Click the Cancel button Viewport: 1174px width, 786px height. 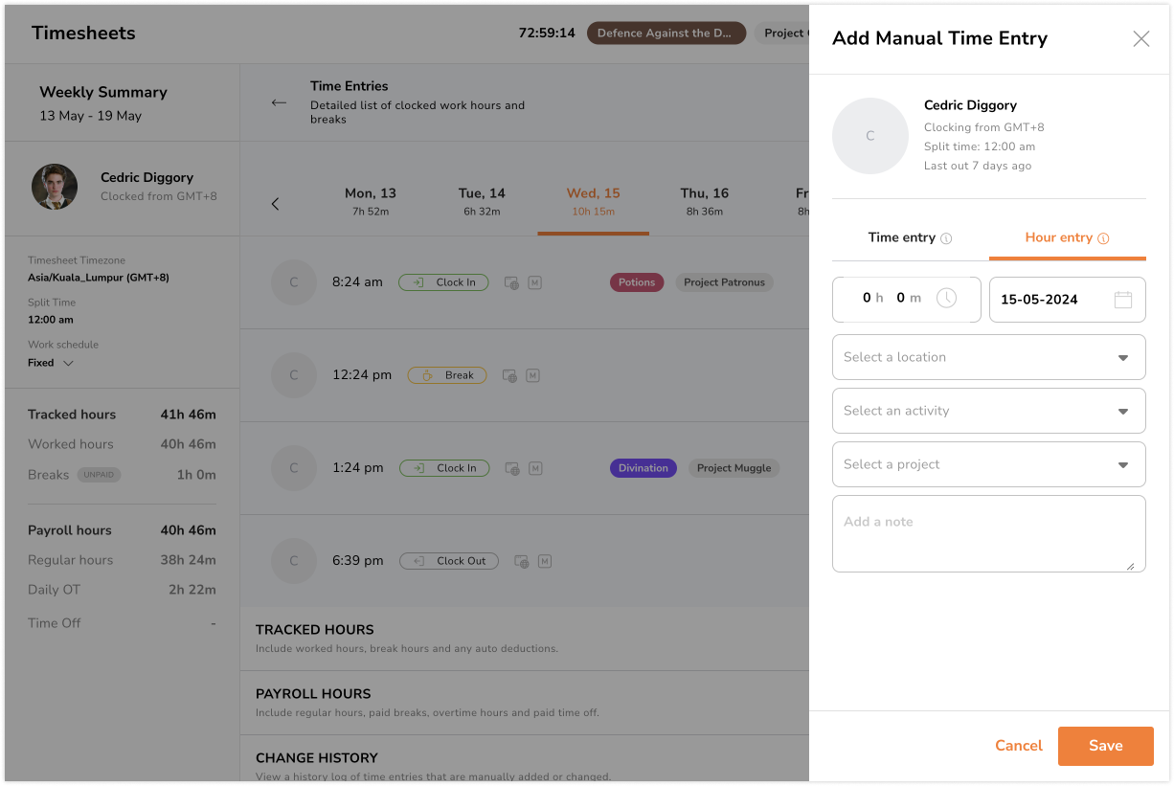point(1019,746)
